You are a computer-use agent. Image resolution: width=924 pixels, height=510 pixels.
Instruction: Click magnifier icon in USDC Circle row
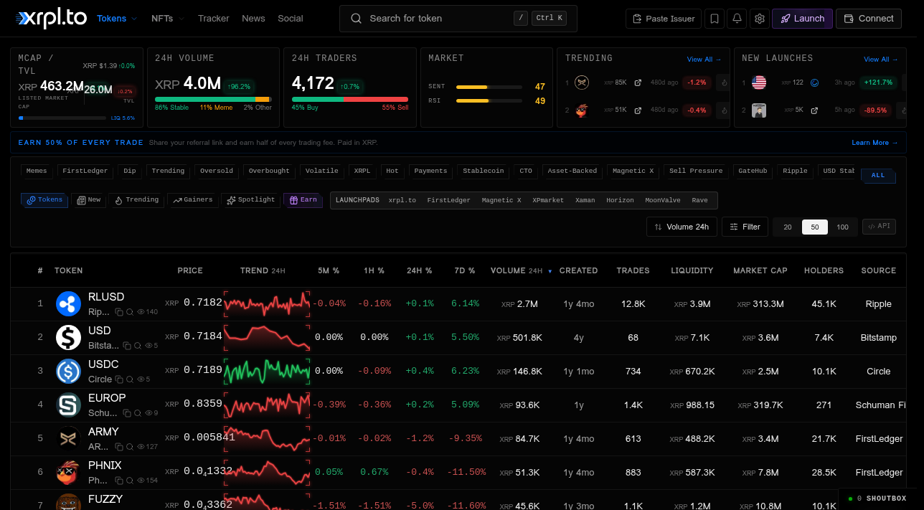click(x=130, y=379)
